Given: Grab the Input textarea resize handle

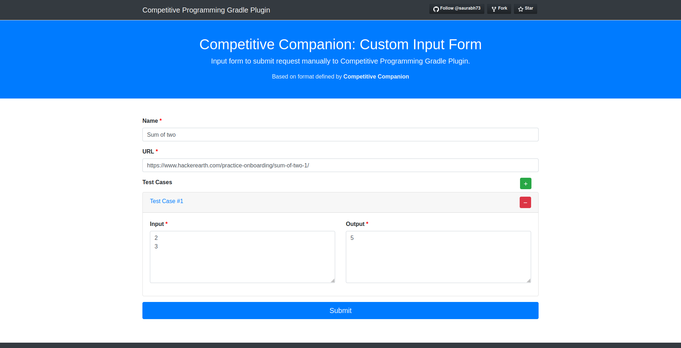Looking at the screenshot, I should click(333, 281).
